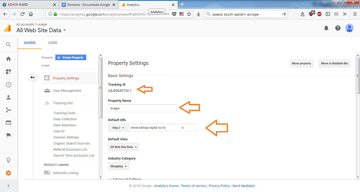The image size is (360, 192).
Task: Open Acquisition icon in sidebar
Action: point(8,110)
